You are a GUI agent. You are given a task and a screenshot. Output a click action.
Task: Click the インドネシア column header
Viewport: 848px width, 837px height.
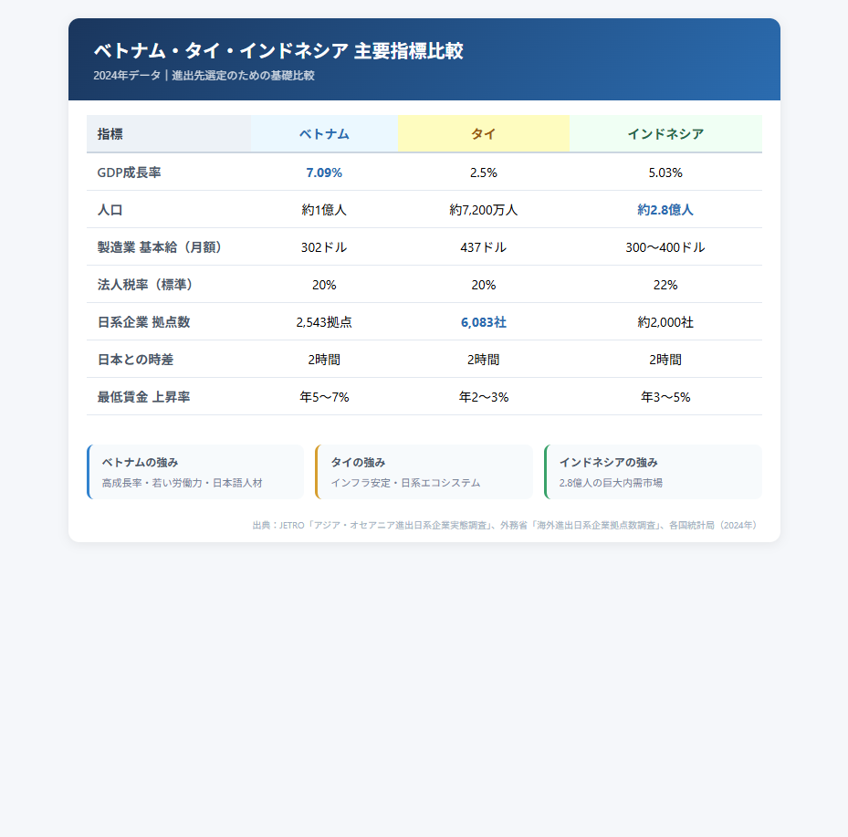[665, 134]
